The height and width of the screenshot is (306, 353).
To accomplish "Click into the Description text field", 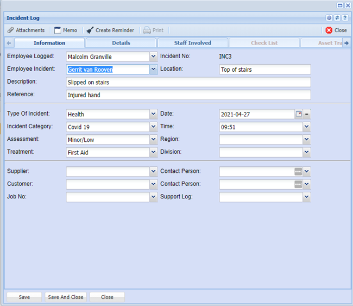I will 188,82.
